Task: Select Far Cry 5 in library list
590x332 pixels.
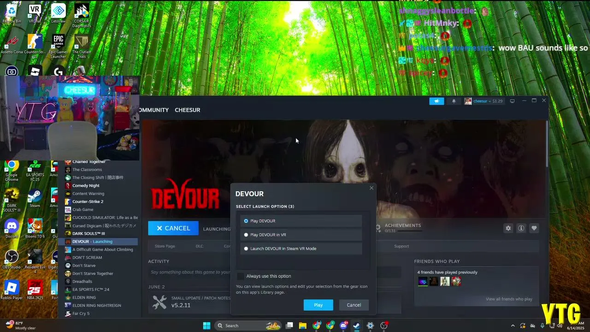Action: pos(81,314)
